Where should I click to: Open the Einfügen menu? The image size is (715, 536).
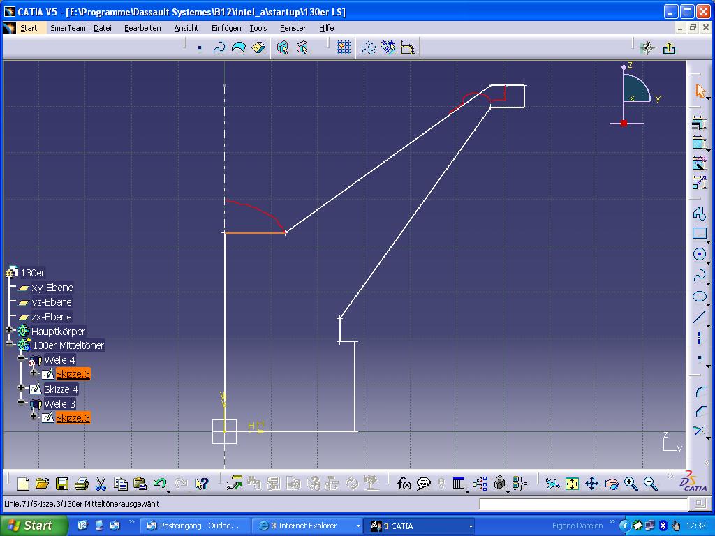point(226,28)
